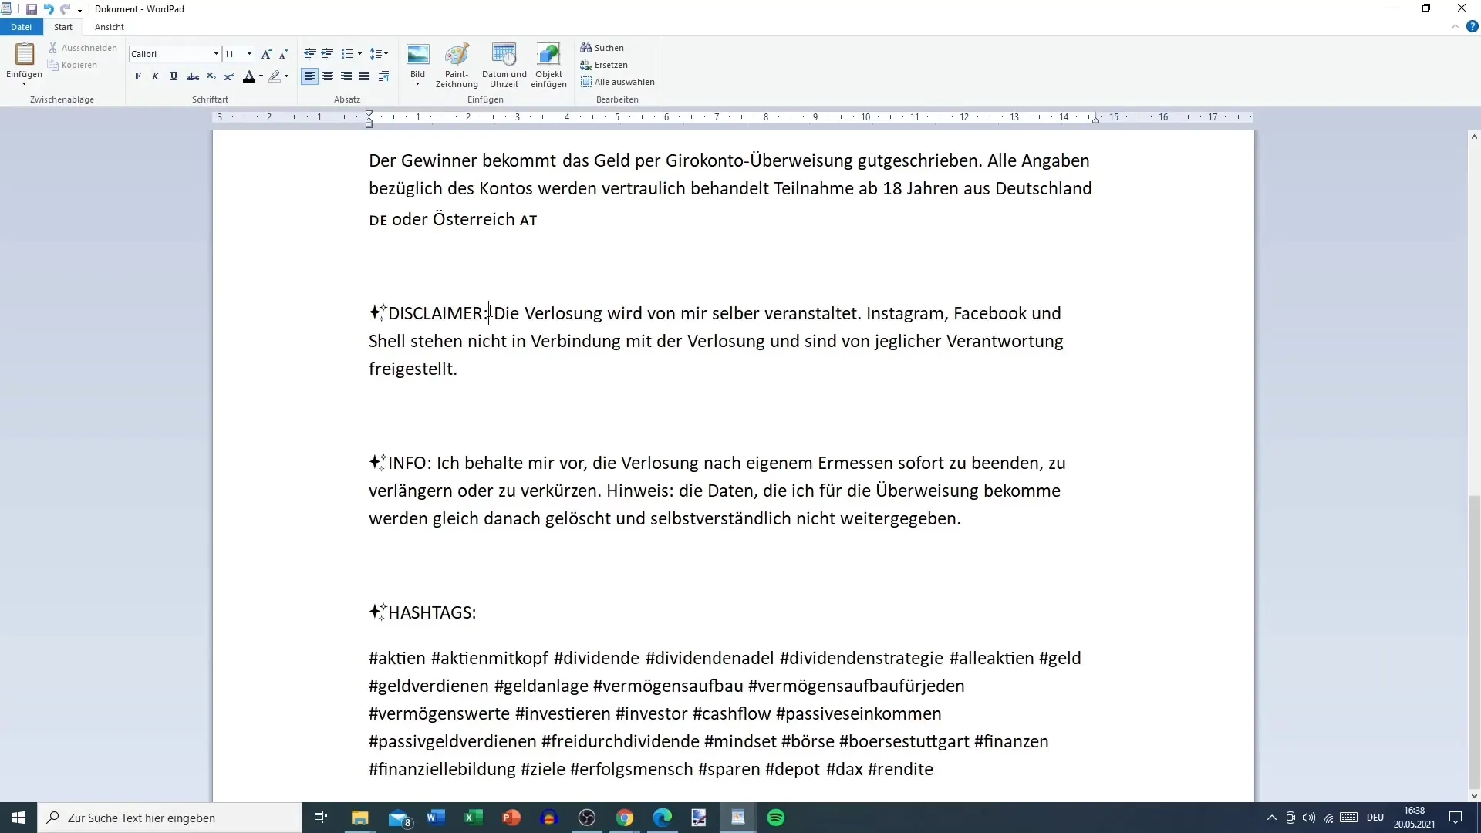Toggle underline formatting (U)

coord(174,76)
